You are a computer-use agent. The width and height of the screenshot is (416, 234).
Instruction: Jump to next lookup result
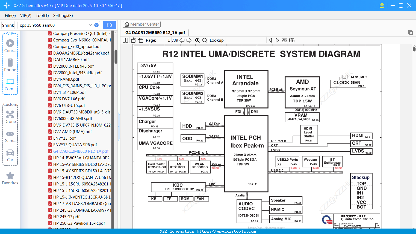click(x=277, y=40)
